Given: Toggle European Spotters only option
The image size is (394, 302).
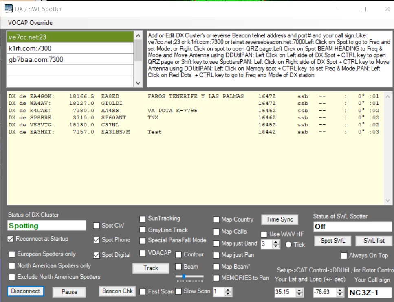Looking at the screenshot, I should click(12, 254).
